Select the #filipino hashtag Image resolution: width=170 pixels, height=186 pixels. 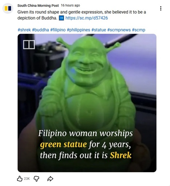(x=58, y=30)
